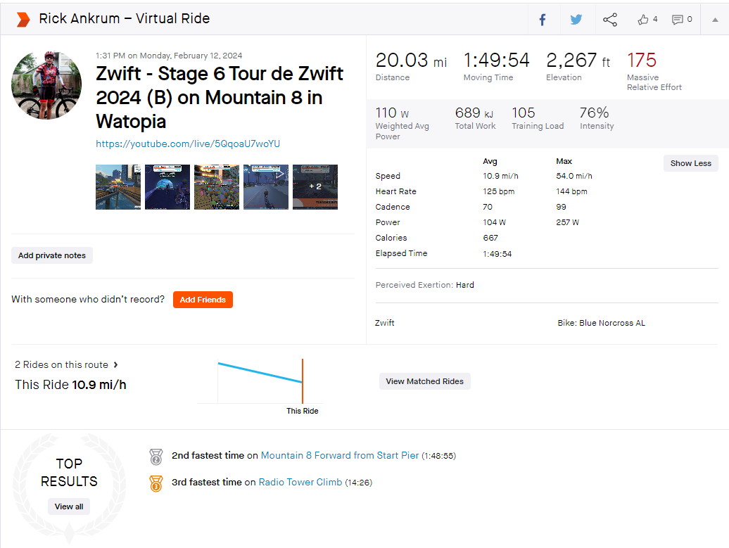Open the 3rd fastest time bronze medal

pos(156,483)
